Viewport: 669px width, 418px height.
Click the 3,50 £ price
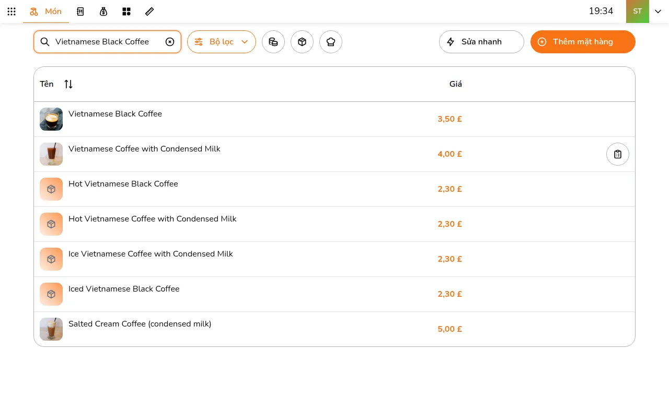click(x=450, y=119)
